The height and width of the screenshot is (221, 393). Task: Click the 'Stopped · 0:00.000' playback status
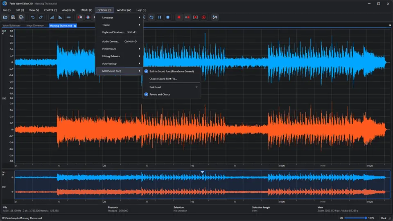118,211
